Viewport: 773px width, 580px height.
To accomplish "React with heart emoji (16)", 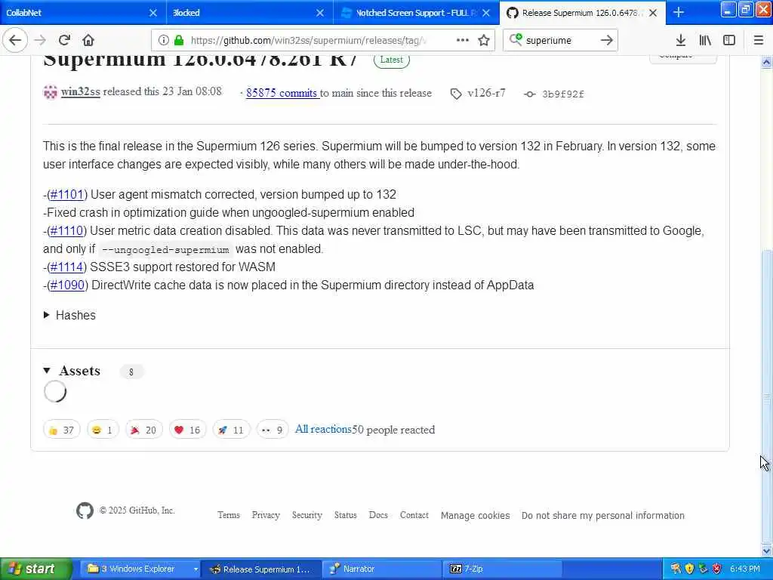I will [x=187, y=430].
